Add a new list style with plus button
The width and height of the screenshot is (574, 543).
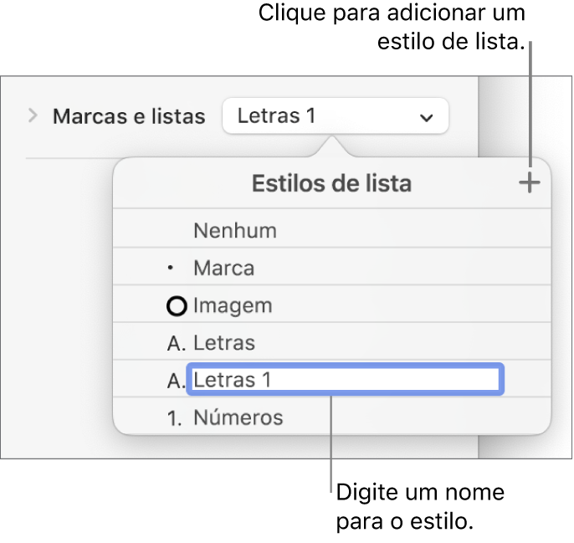pyautogui.click(x=529, y=184)
